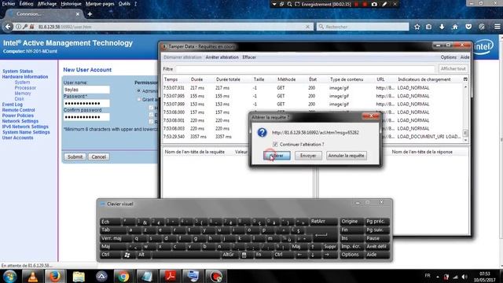The image size is (503, 283).
Task: Go to Firefox home icon
Action: point(455,27)
